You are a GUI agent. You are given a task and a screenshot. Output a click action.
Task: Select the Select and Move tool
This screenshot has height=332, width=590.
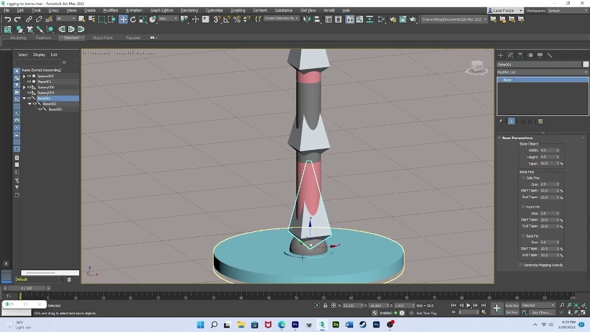123,19
